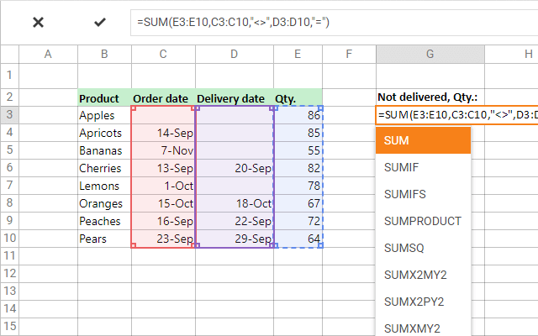Select column C header
538x336 pixels.
163,54
